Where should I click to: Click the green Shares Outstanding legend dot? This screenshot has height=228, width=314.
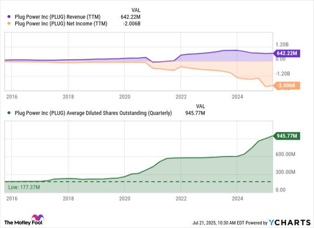[x=9, y=113]
